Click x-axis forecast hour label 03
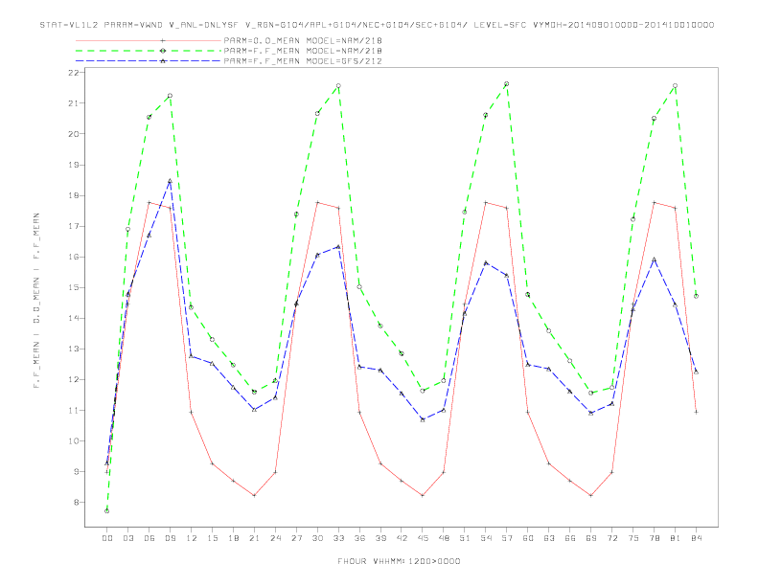The width and height of the screenshot is (759, 586). point(128,538)
